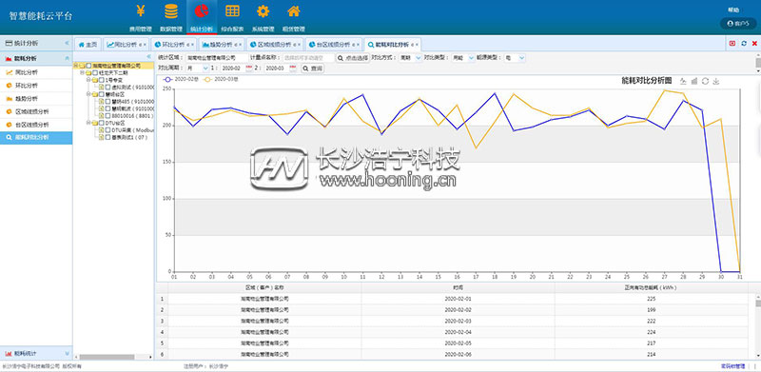The width and height of the screenshot is (761, 372).
Task: Click the 查询 search button
Action: (x=313, y=69)
